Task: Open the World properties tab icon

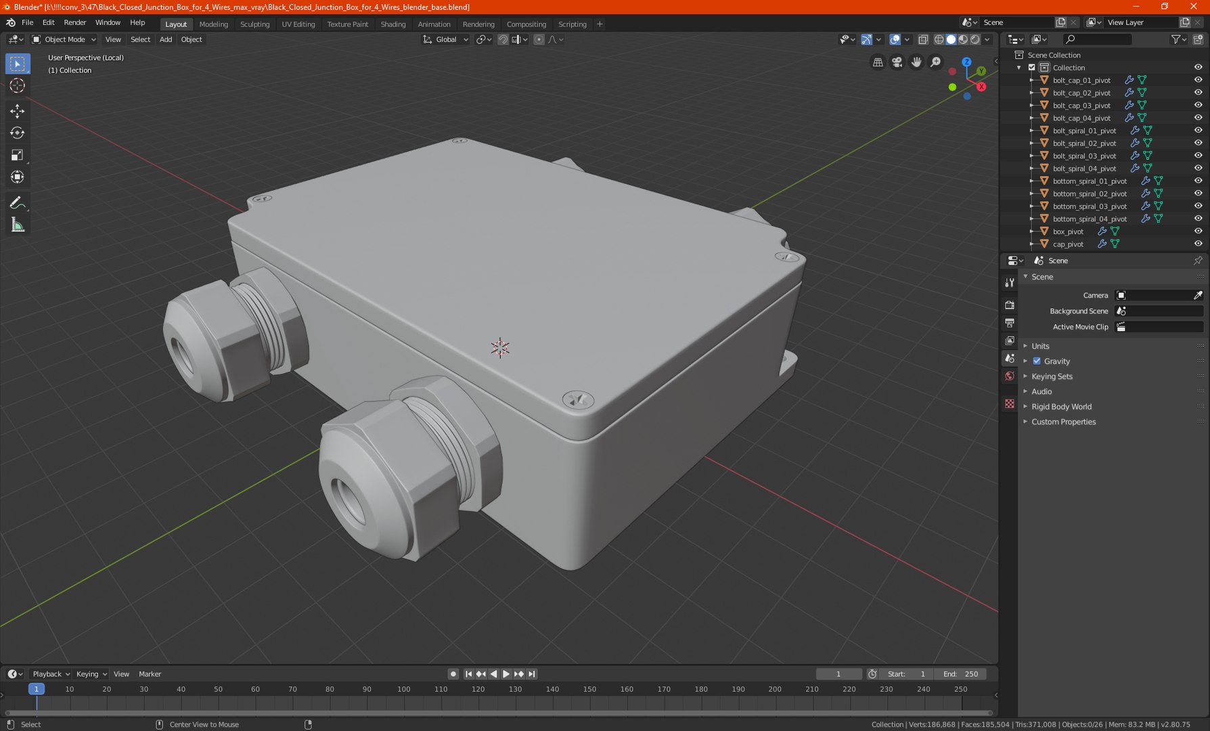Action: tap(1010, 376)
